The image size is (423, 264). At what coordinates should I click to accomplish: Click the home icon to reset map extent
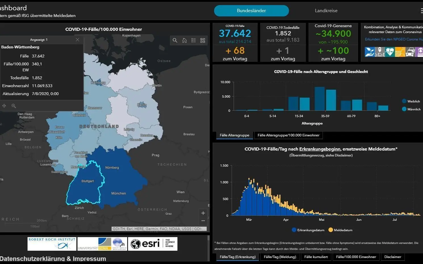(185, 40)
